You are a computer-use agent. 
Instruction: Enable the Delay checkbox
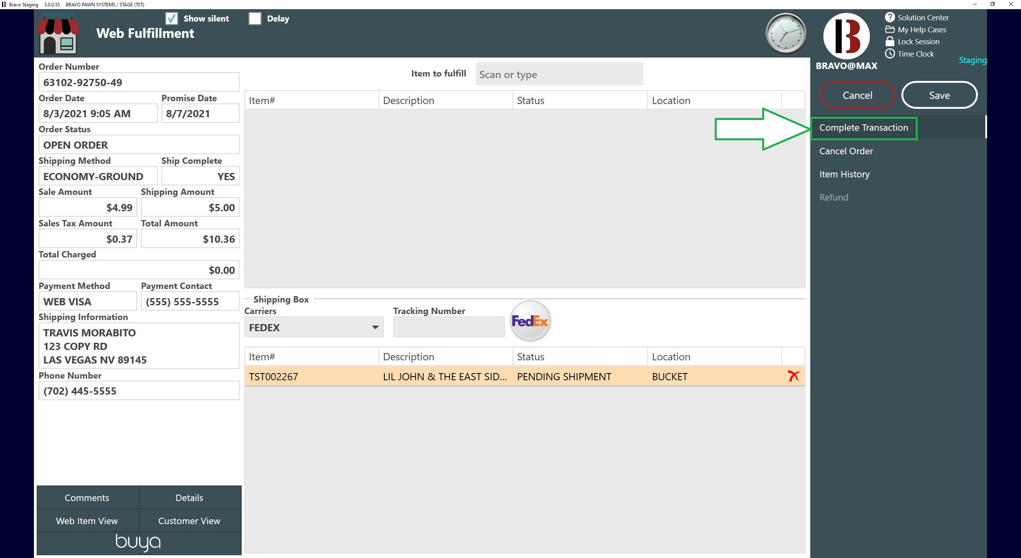coord(255,18)
